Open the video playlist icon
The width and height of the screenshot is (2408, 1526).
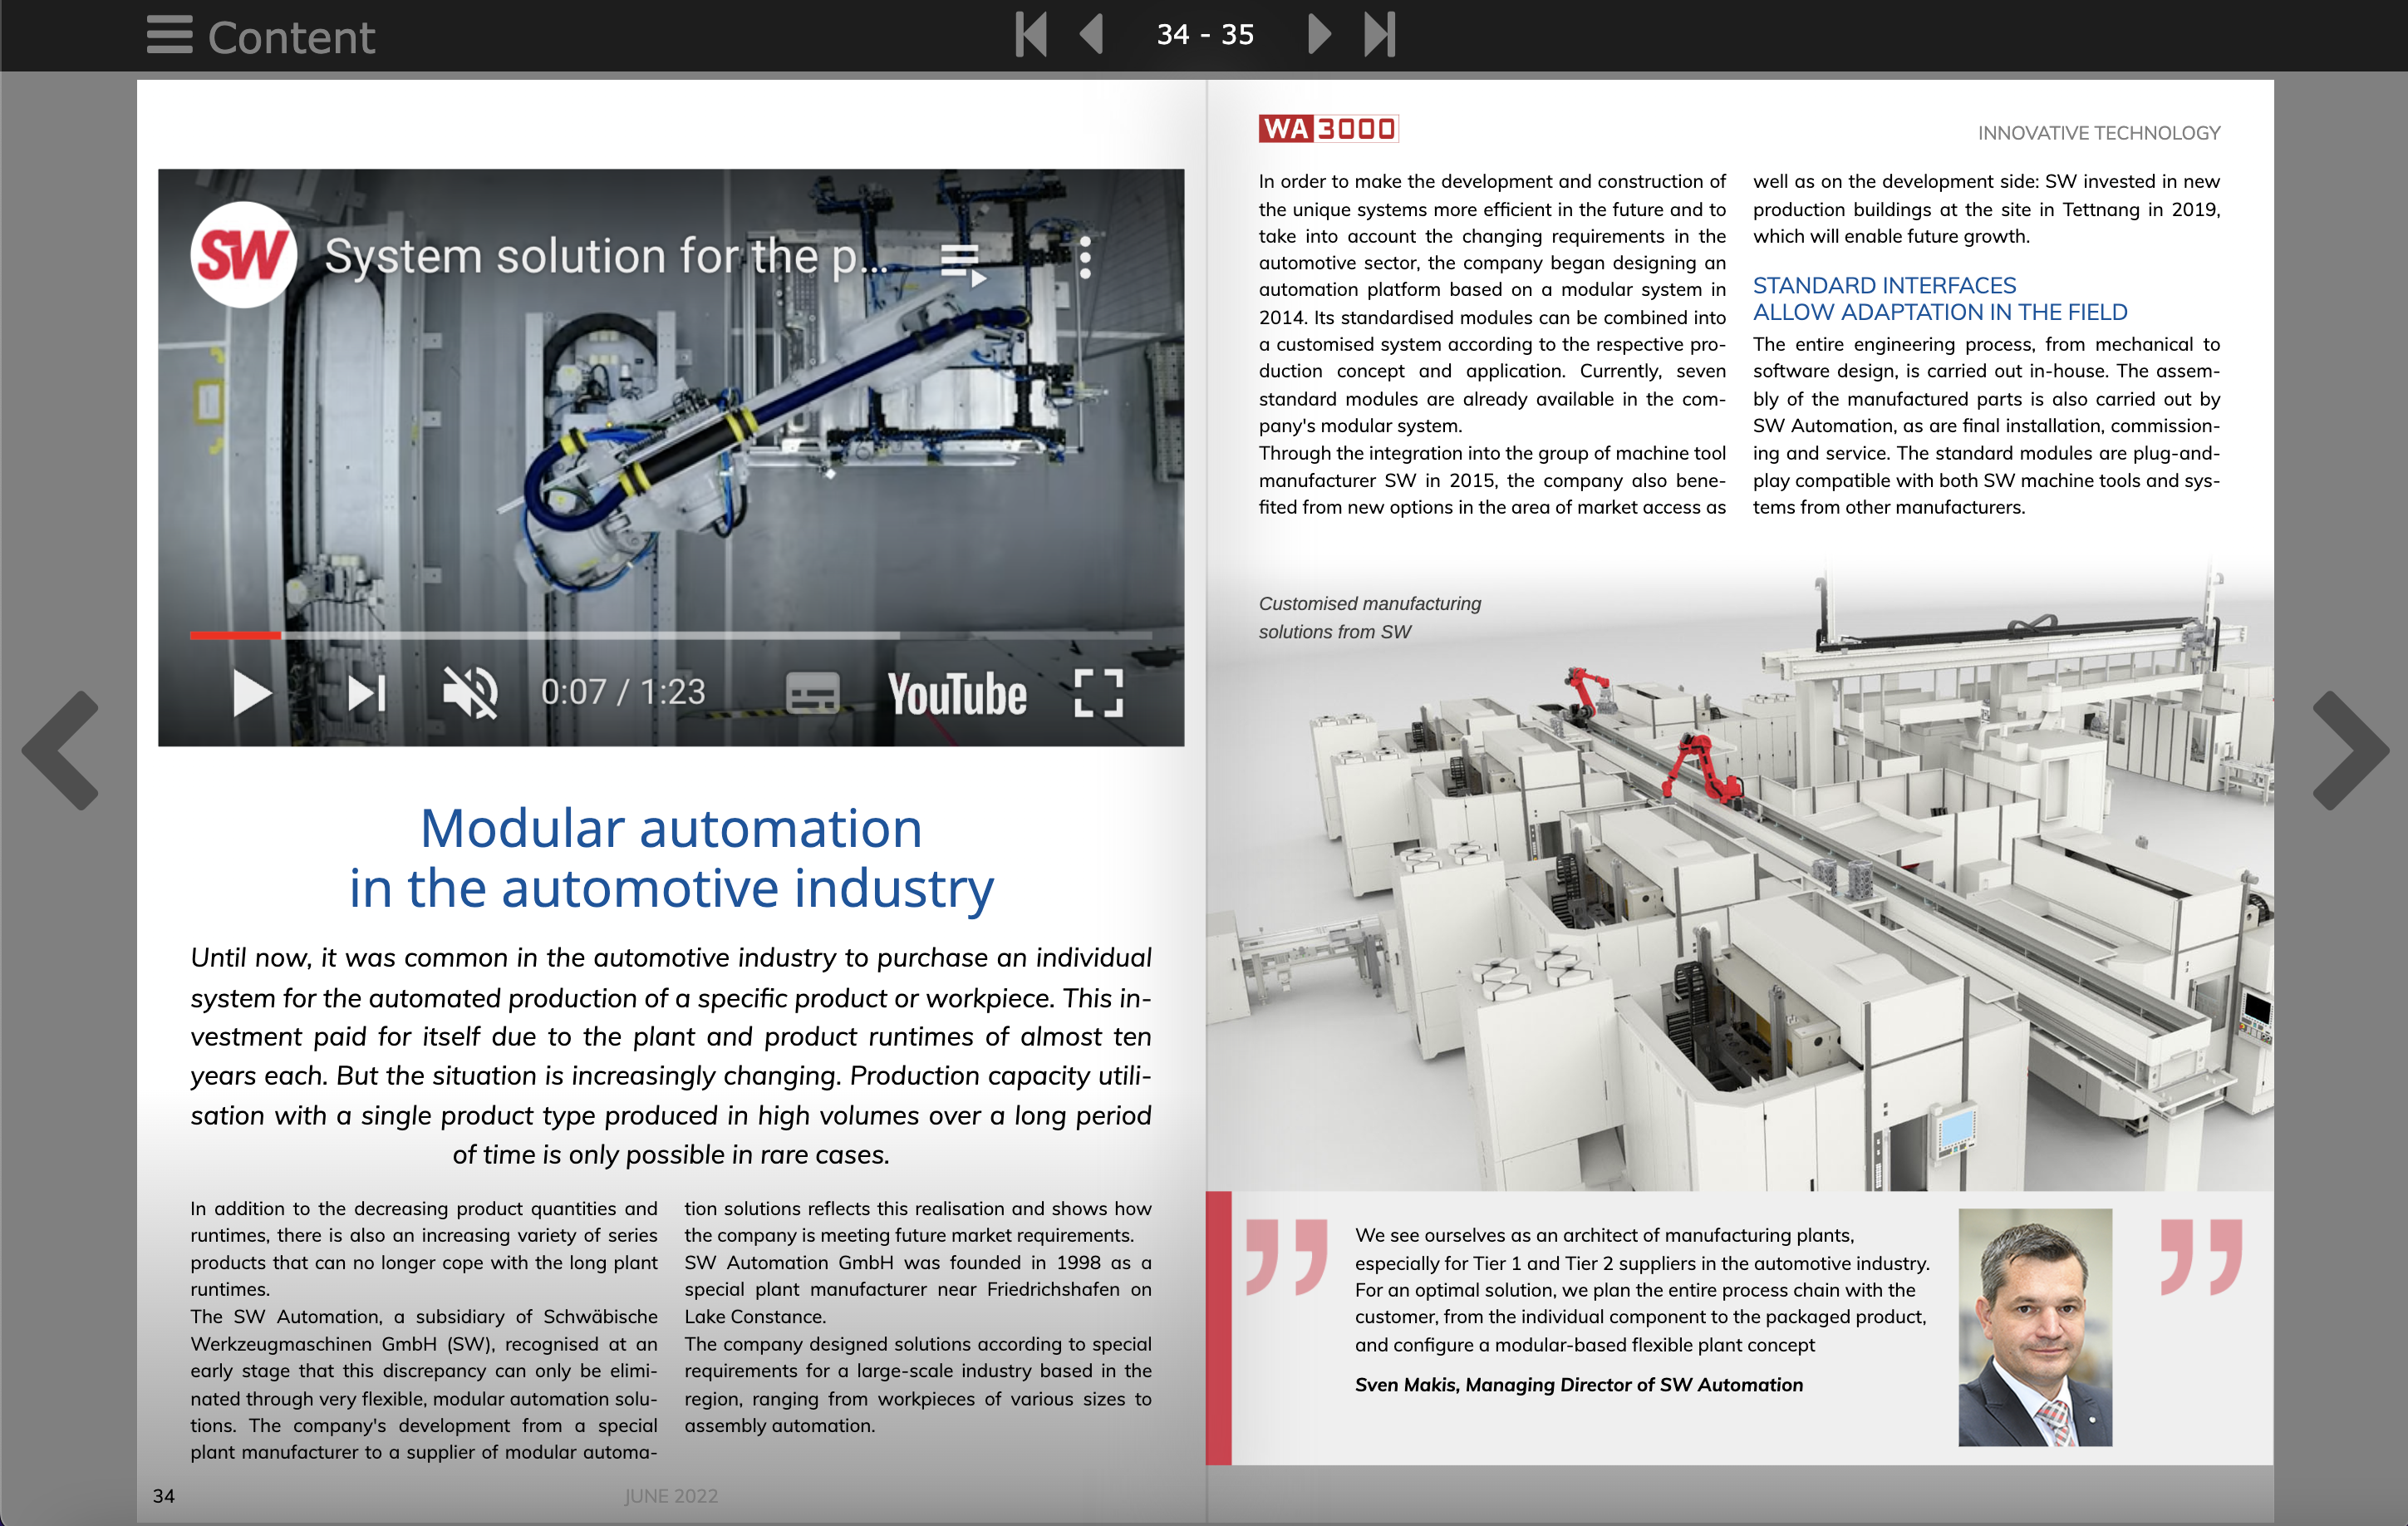963,265
